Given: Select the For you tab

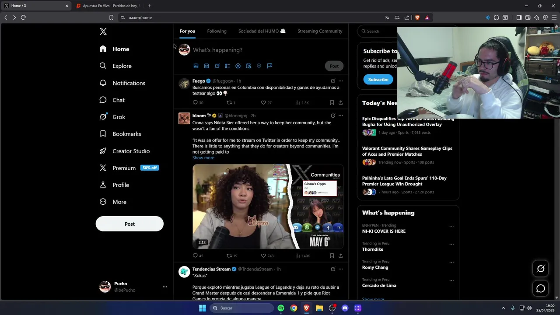Looking at the screenshot, I should tap(187, 31).
